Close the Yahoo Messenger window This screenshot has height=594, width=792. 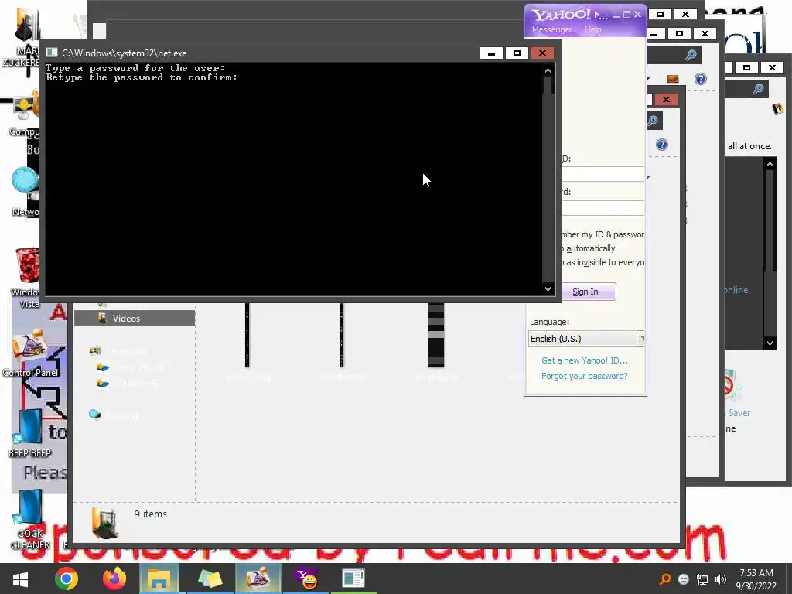638,15
